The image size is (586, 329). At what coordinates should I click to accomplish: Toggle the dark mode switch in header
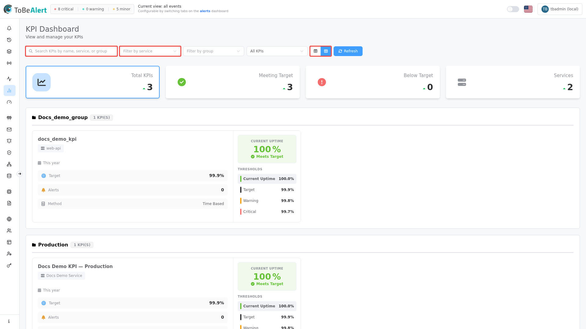tap(513, 9)
